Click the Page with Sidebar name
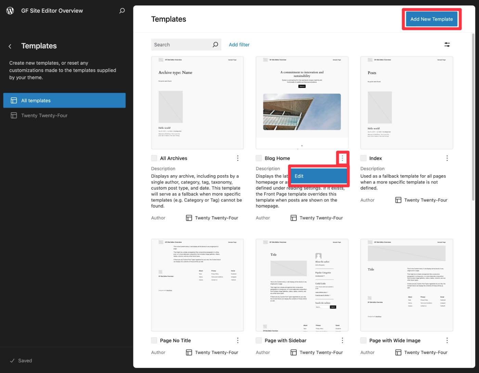Image resolution: width=479 pixels, height=373 pixels. 286,340
